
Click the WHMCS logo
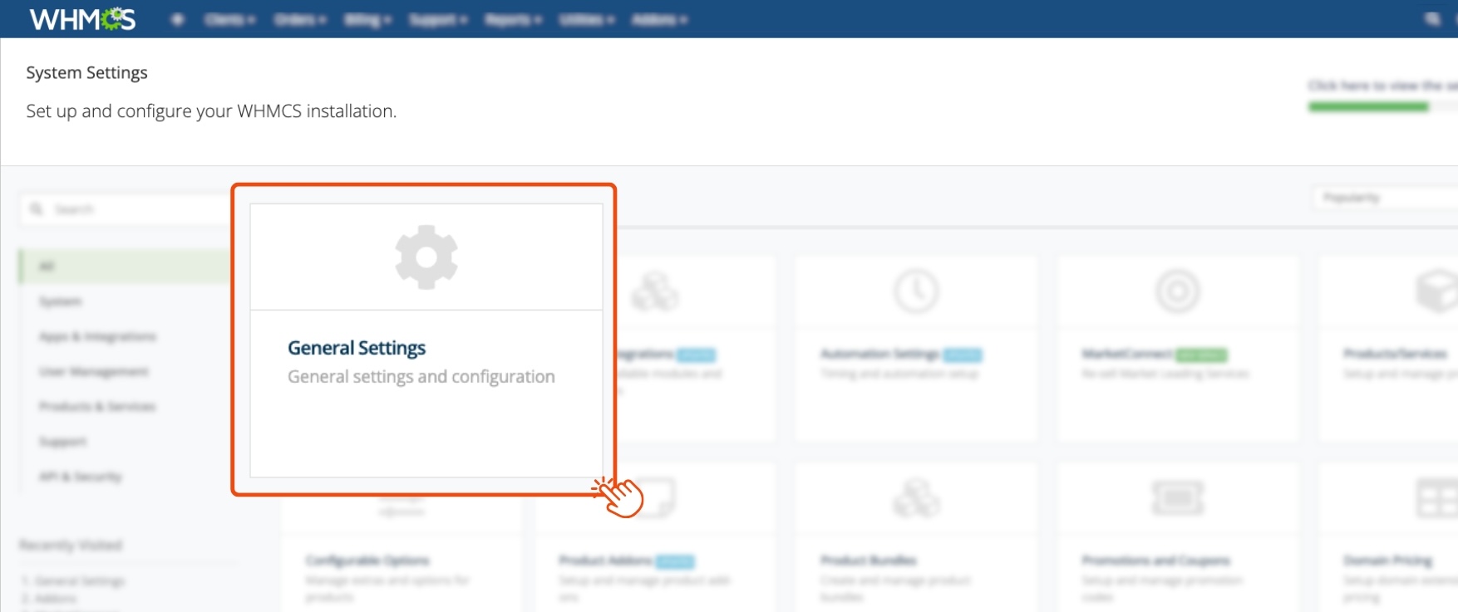click(82, 19)
